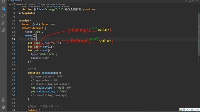200x112 pixels.
Task: Click the IME logo icon in input toolbar
Action: pos(181,110)
